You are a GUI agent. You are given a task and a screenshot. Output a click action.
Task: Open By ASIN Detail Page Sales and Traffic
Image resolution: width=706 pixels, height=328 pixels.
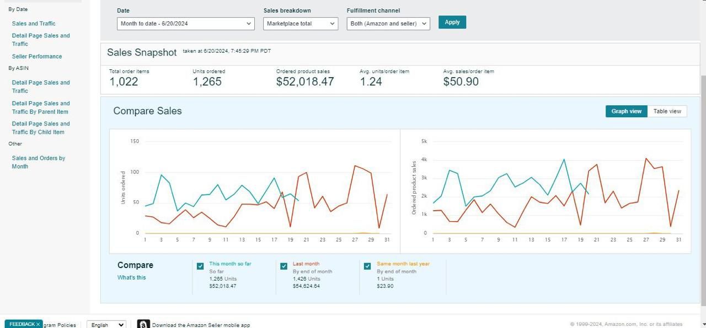click(41, 86)
